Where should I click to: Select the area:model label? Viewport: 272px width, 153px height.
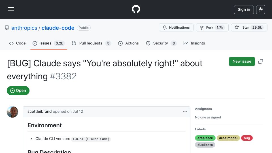(228, 138)
